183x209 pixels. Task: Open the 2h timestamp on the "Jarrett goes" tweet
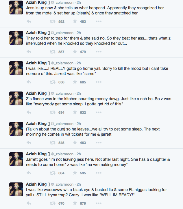78,154
